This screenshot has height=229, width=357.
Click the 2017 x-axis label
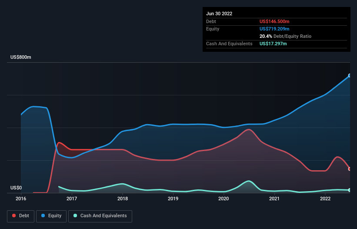point(72,199)
